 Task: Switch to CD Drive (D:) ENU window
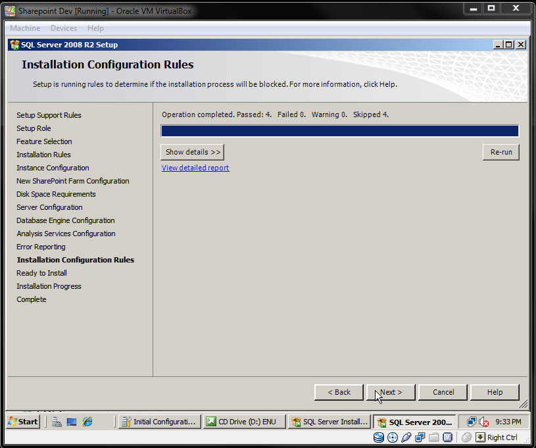[245, 422]
